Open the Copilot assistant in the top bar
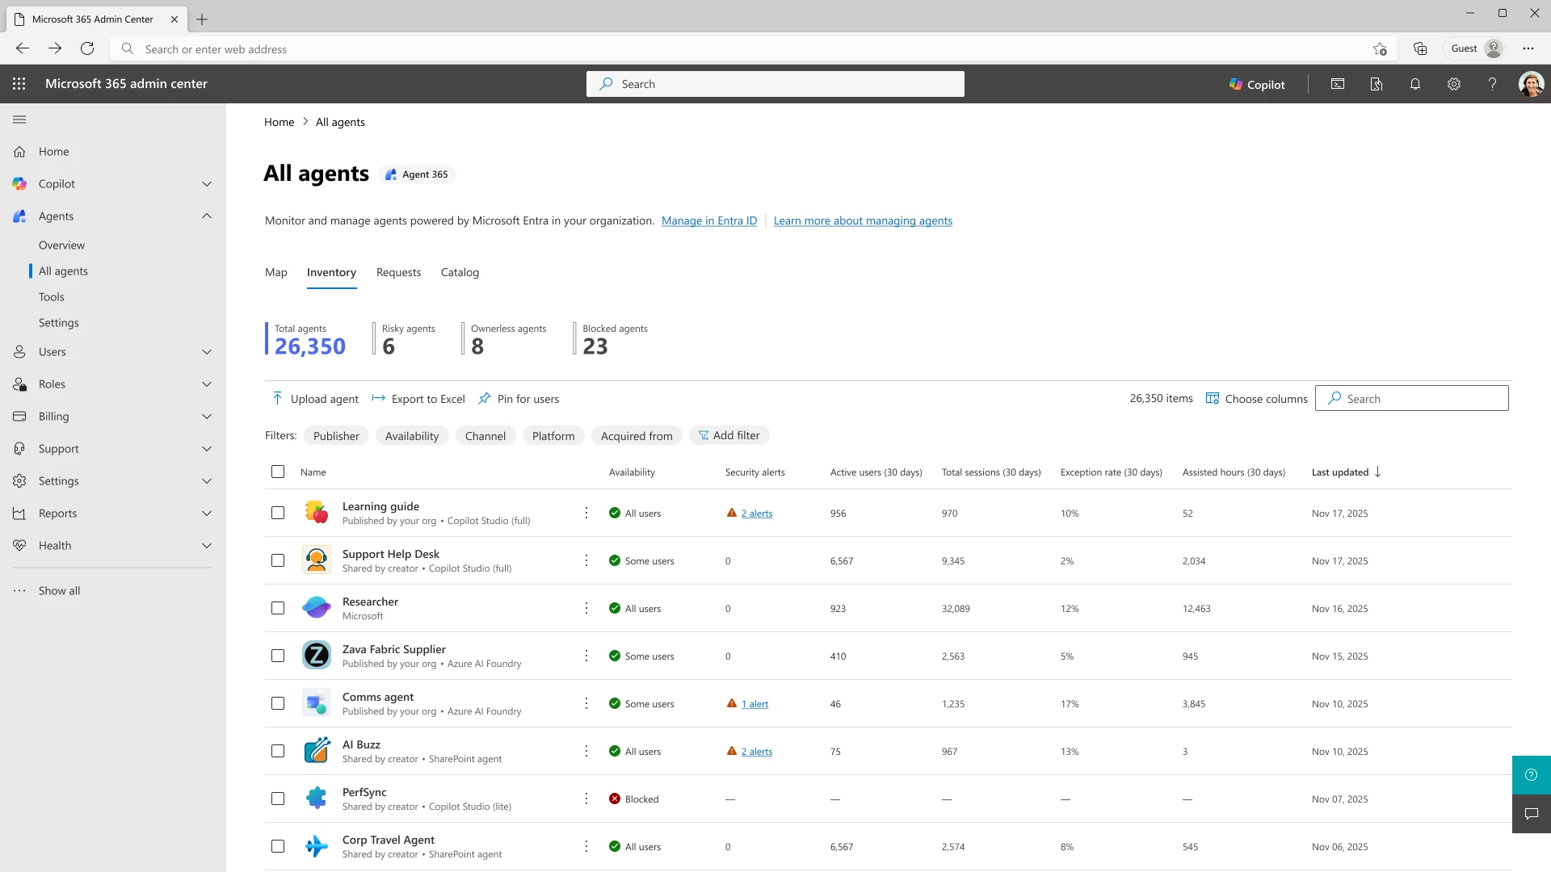This screenshot has height=872, width=1551. 1256,84
